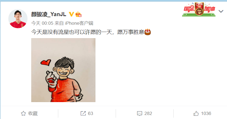Expand the post options chevron menu
Screen dimensions: 227x119
coord(221,11)
